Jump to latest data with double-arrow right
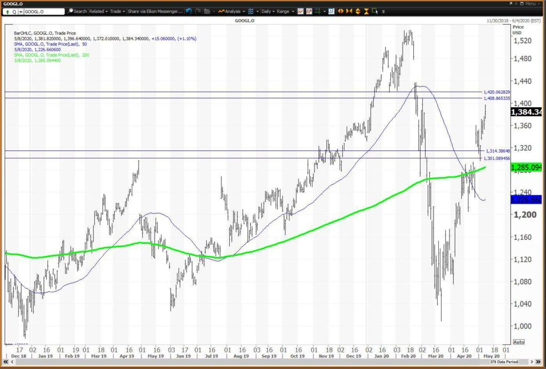This screenshot has width=546, height=369. (x=538, y=363)
